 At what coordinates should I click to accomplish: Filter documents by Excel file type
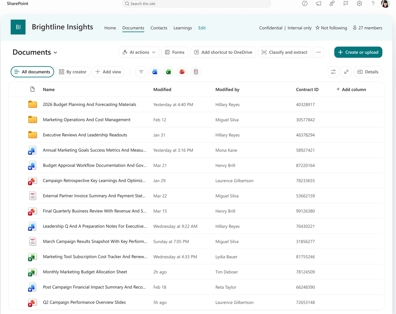(x=168, y=71)
